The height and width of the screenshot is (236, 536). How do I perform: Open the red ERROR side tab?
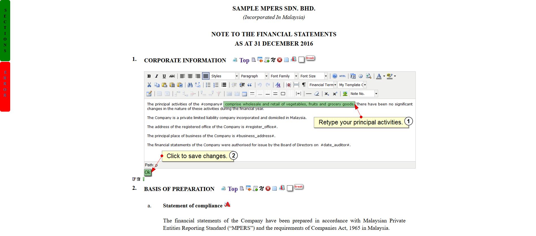5,86
